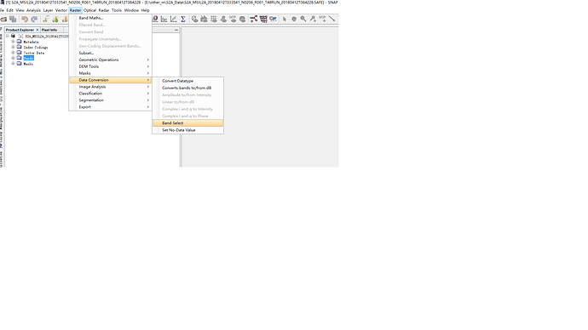Expand the Bands folder node

pos(13,59)
